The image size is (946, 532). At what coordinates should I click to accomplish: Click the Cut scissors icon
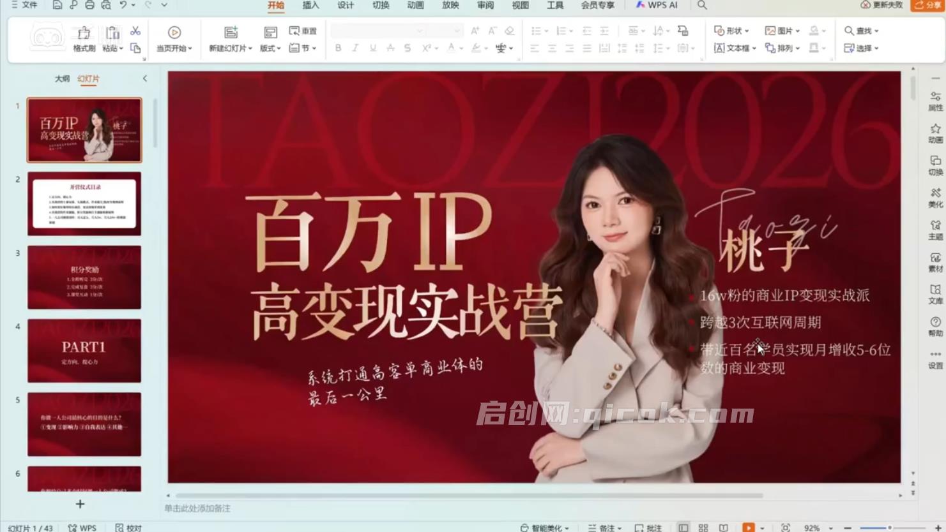(x=135, y=31)
